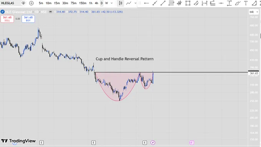
Task: Click the 600.00 price axis label
Action: pyautogui.click(x=254, y=35)
